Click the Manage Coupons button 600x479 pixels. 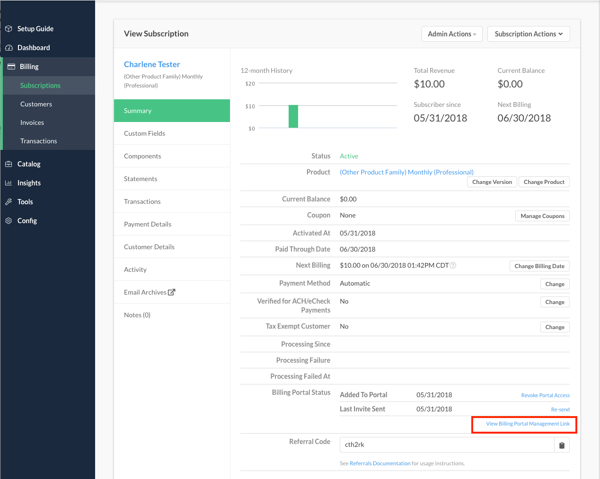pyautogui.click(x=542, y=216)
